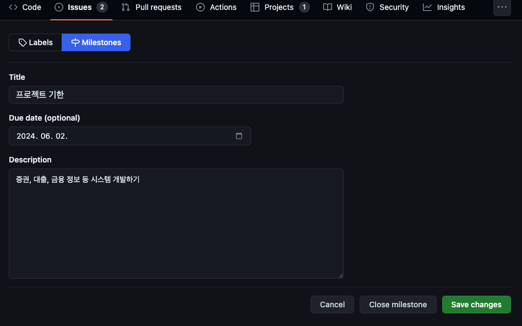Open the three-dots overflow menu
This screenshot has height=326, width=522.
(502, 7)
